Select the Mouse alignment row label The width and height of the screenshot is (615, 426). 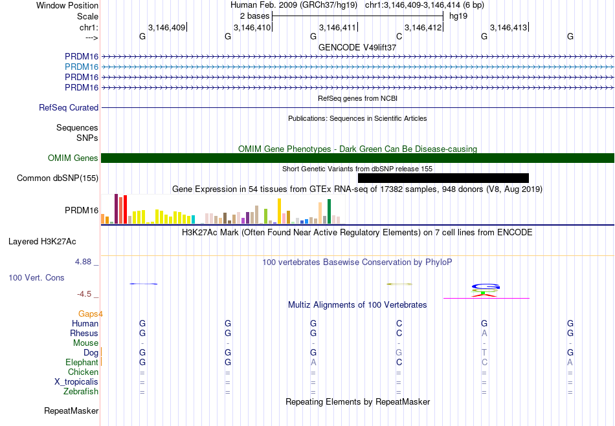pyautogui.click(x=85, y=343)
